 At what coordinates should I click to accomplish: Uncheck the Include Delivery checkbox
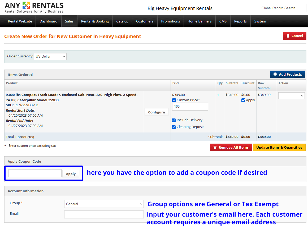point(174,120)
